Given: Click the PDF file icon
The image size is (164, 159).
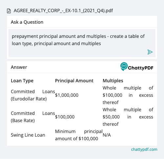Looking at the screenshot, I should click(x=9, y=11).
